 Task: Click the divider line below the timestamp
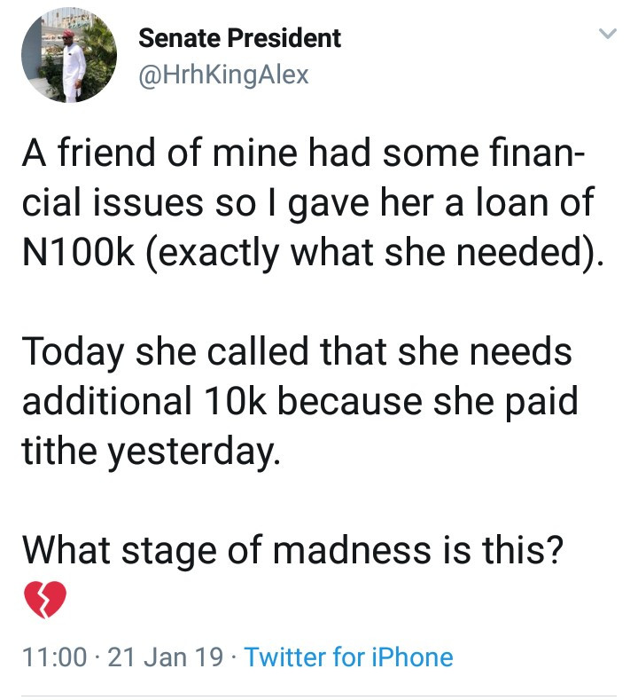point(319,695)
